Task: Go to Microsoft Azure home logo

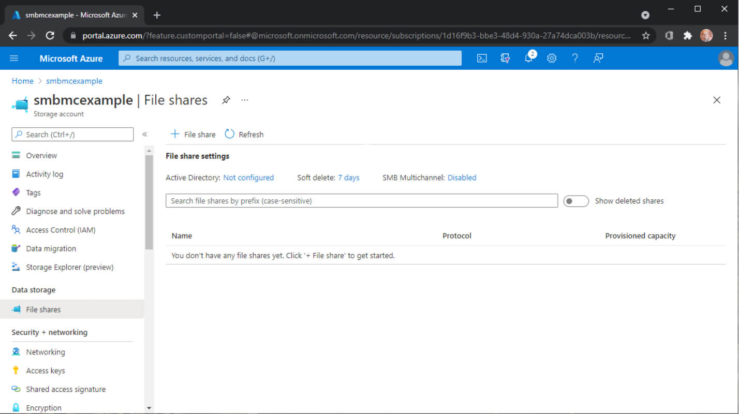Action: tap(71, 58)
